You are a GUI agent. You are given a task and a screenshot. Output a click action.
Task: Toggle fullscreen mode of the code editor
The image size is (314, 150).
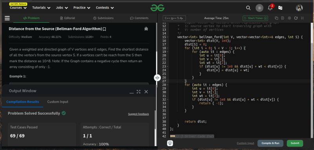pyautogui.click(x=302, y=18)
